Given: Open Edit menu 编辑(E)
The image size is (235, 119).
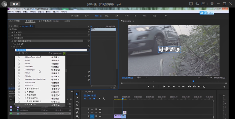Looking at the screenshot, I should 18,12.
